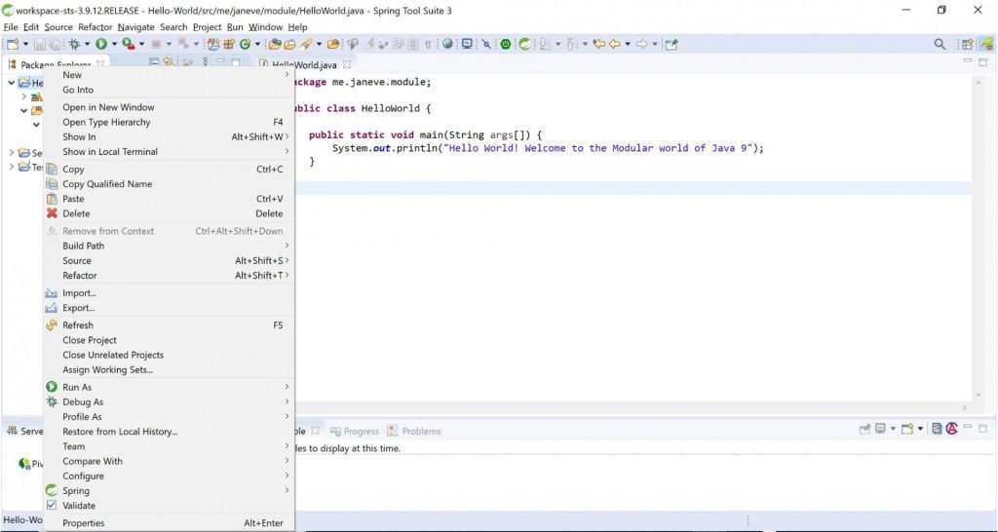The width and height of the screenshot is (998, 532).
Task: Click the Search flashlight toolbar icon
Action: [x=306, y=44]
